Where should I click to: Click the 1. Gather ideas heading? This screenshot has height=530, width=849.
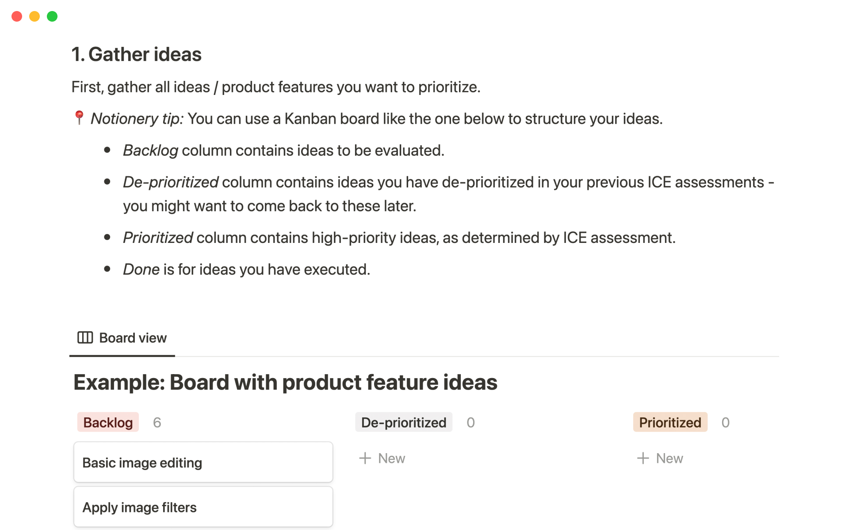click(x=136, y=54)
